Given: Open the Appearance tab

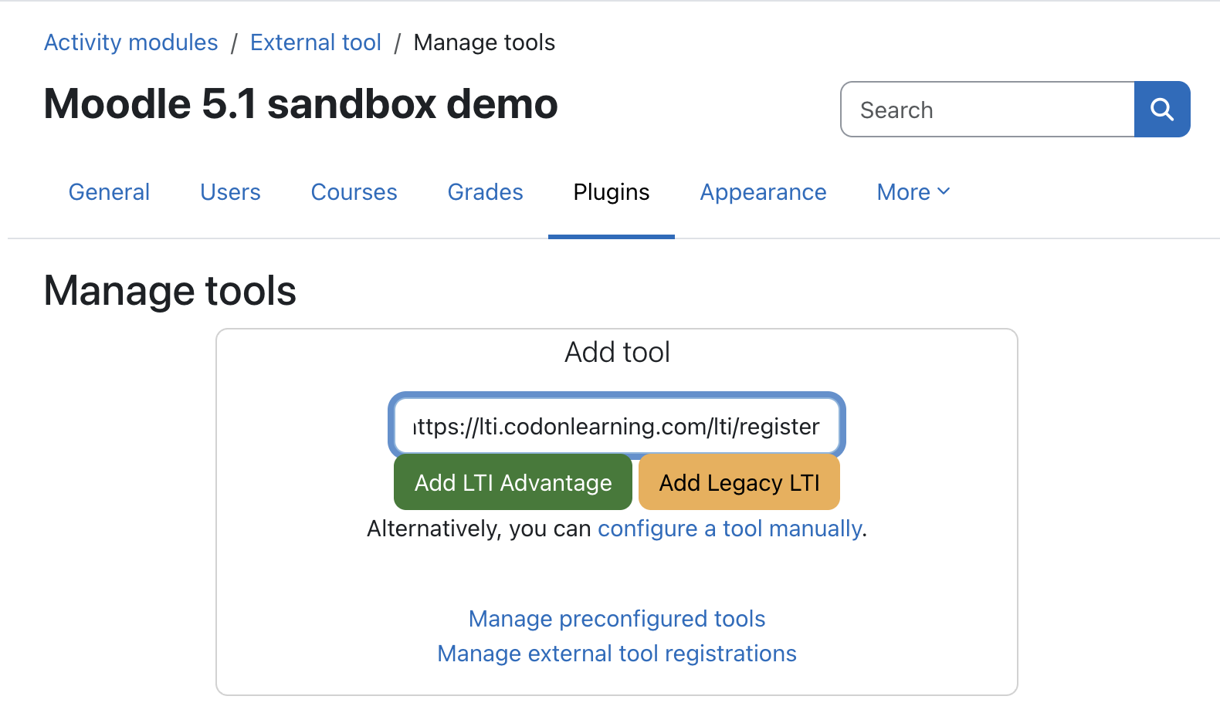Looking at the screenshot, I should (763, 192).
